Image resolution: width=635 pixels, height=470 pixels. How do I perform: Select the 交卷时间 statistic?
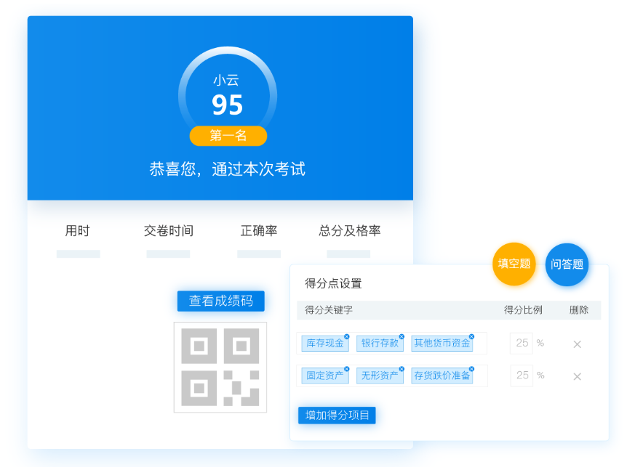pyautogui.click(x=168, y=231)
